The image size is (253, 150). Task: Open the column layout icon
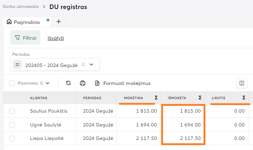tap(241, 83)
